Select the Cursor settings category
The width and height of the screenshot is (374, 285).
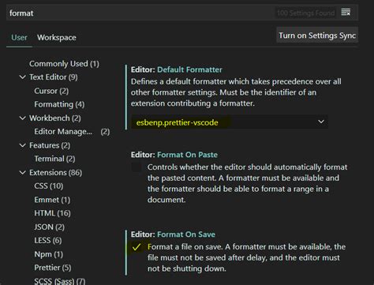(x=51, y=91)
